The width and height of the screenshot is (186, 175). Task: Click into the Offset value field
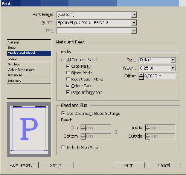160,76
